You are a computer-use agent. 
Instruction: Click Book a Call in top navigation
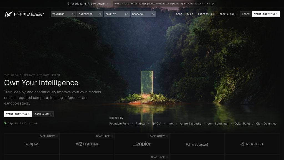click(x=228, y=14)
